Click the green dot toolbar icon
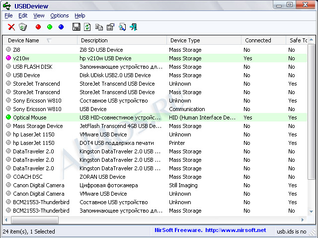This screenshot has width=318, height=238. (x=50, y=27)
